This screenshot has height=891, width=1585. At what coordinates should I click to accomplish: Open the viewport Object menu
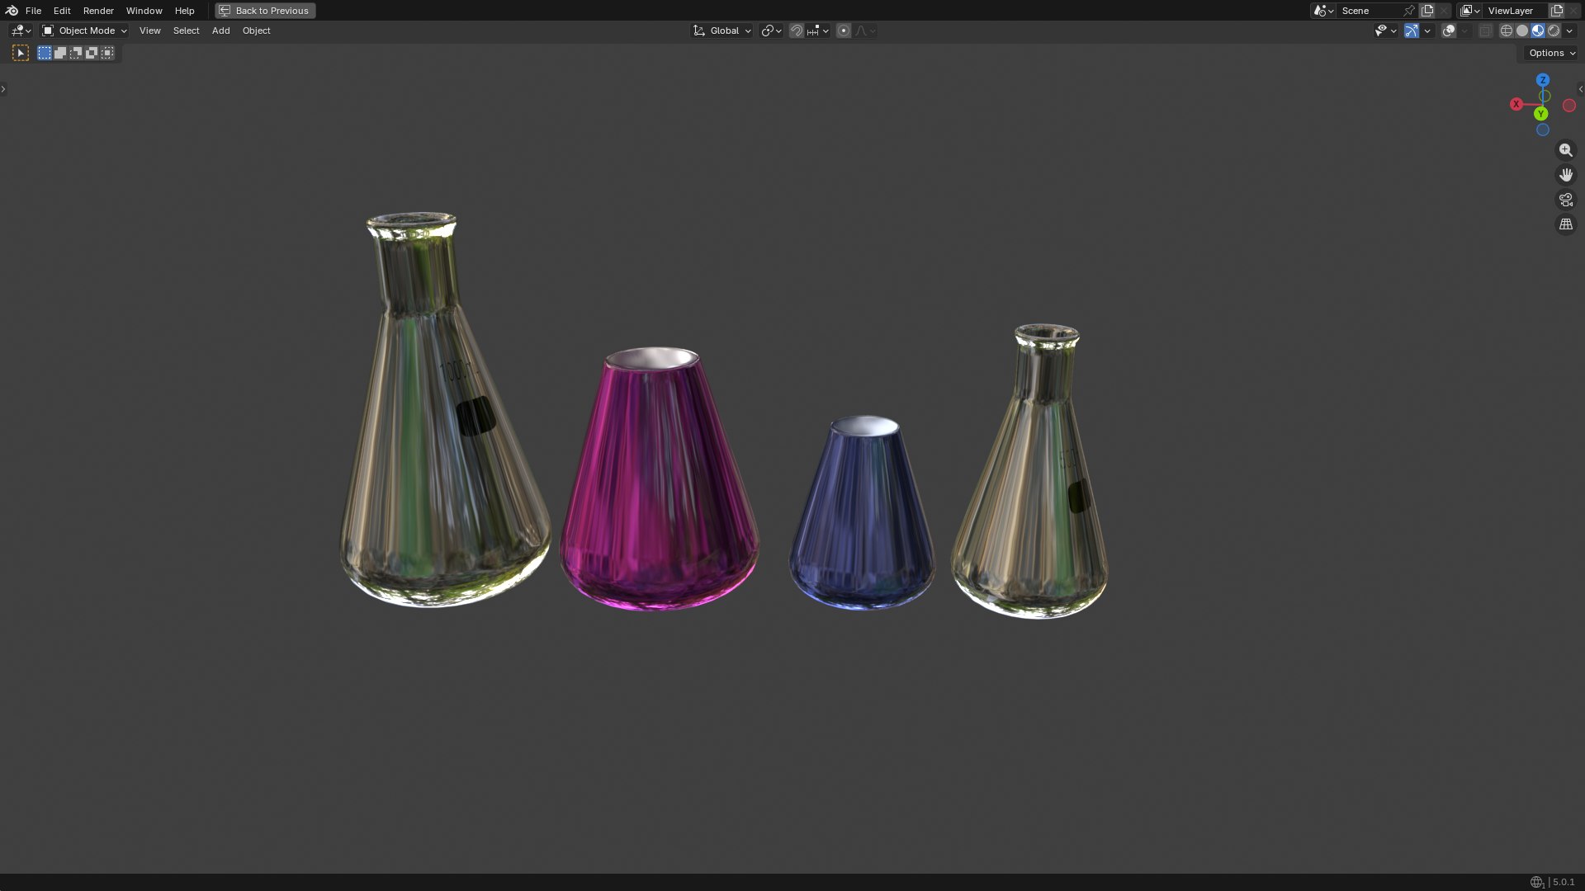click(x=256, y=31)
